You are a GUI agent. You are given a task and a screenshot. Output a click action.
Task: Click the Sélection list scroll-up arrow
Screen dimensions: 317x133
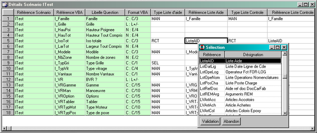tap(285, 53)
